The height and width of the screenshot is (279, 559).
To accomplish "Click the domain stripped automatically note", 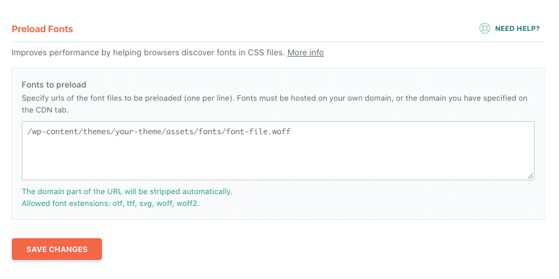I will (x=126, y=191).
